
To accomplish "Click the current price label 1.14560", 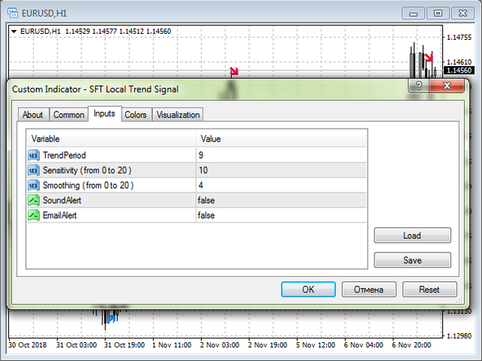I will (459, 70).
